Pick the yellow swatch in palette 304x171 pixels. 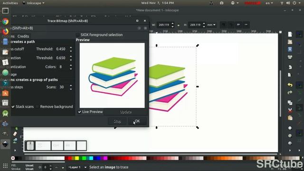click(x=77, y=158)
